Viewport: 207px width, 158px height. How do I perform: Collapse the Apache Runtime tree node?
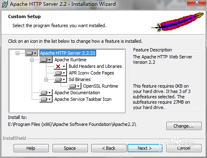(32, 60)
